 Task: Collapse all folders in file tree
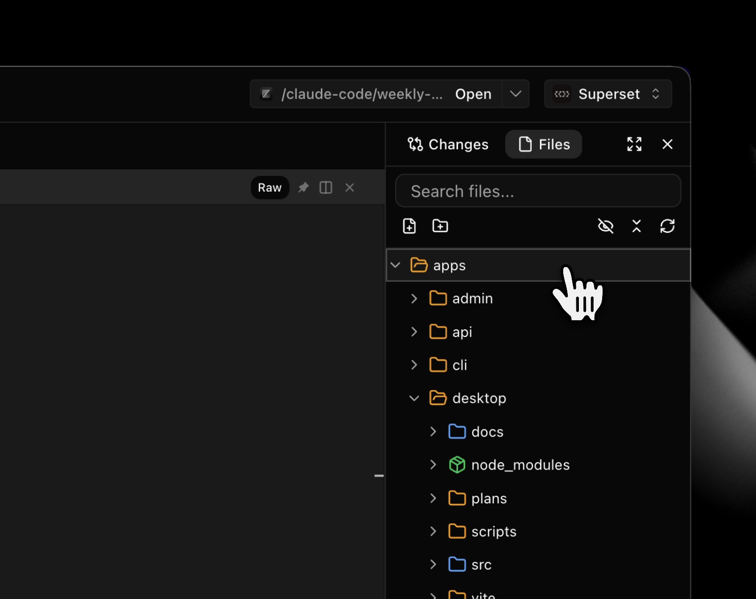click(636, 226)
